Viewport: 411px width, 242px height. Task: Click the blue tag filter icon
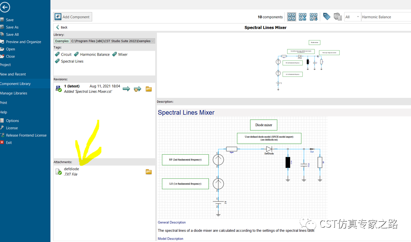pos(327,16)
